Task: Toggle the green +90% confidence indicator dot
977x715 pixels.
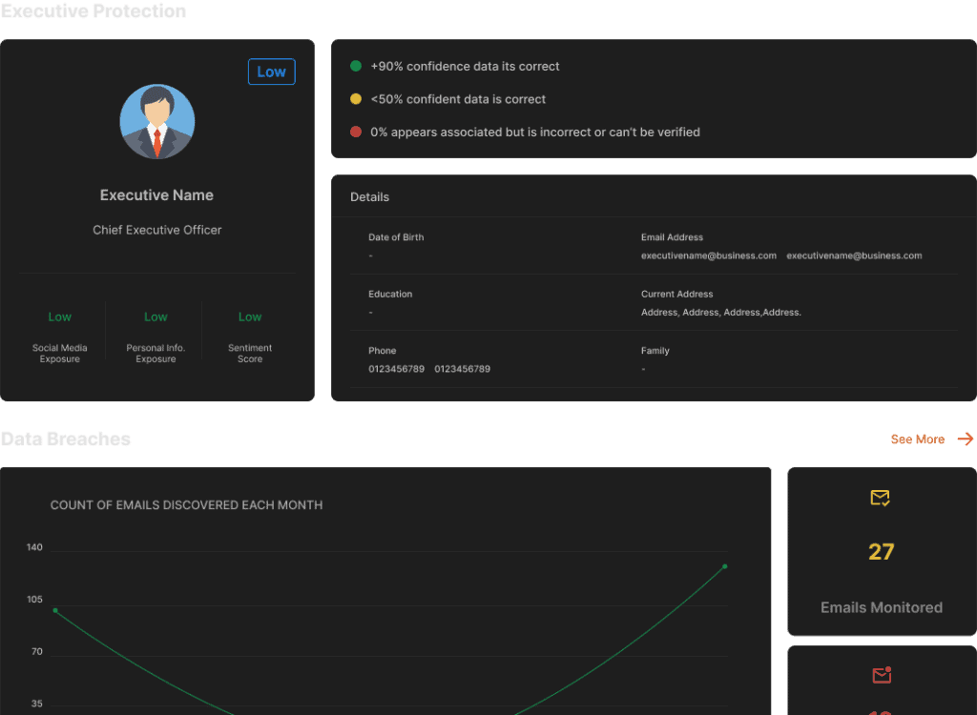Action: pyautogui.click(x=357, y=66)
